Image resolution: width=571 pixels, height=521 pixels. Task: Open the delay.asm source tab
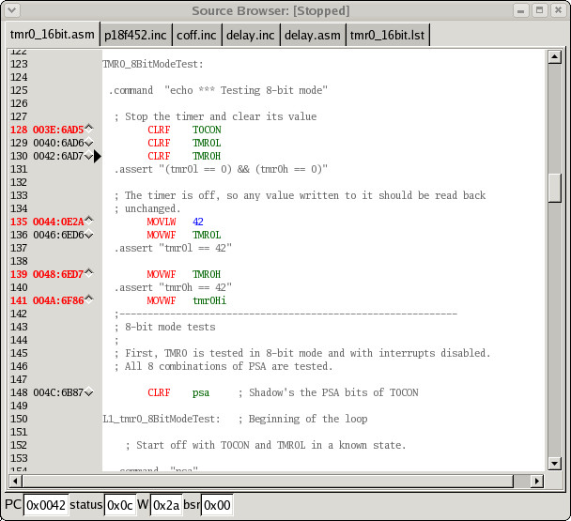tap(313, 36)
